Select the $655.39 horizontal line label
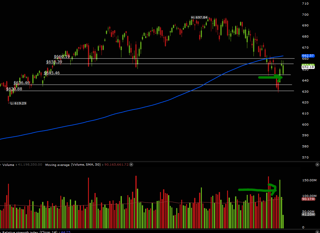The width and height of the screenshot is (320, 233). coord(54,62)
